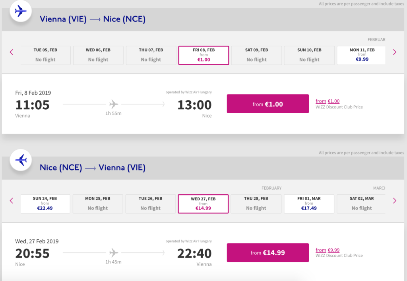Viewport: 407px width, 281px height.
Task: Click the return flight airplane icon
Action: point(21,160)
